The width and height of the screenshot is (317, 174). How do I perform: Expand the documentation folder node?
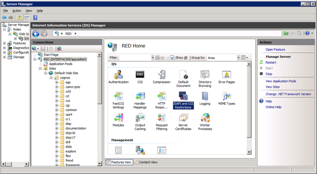click(57, 128)
